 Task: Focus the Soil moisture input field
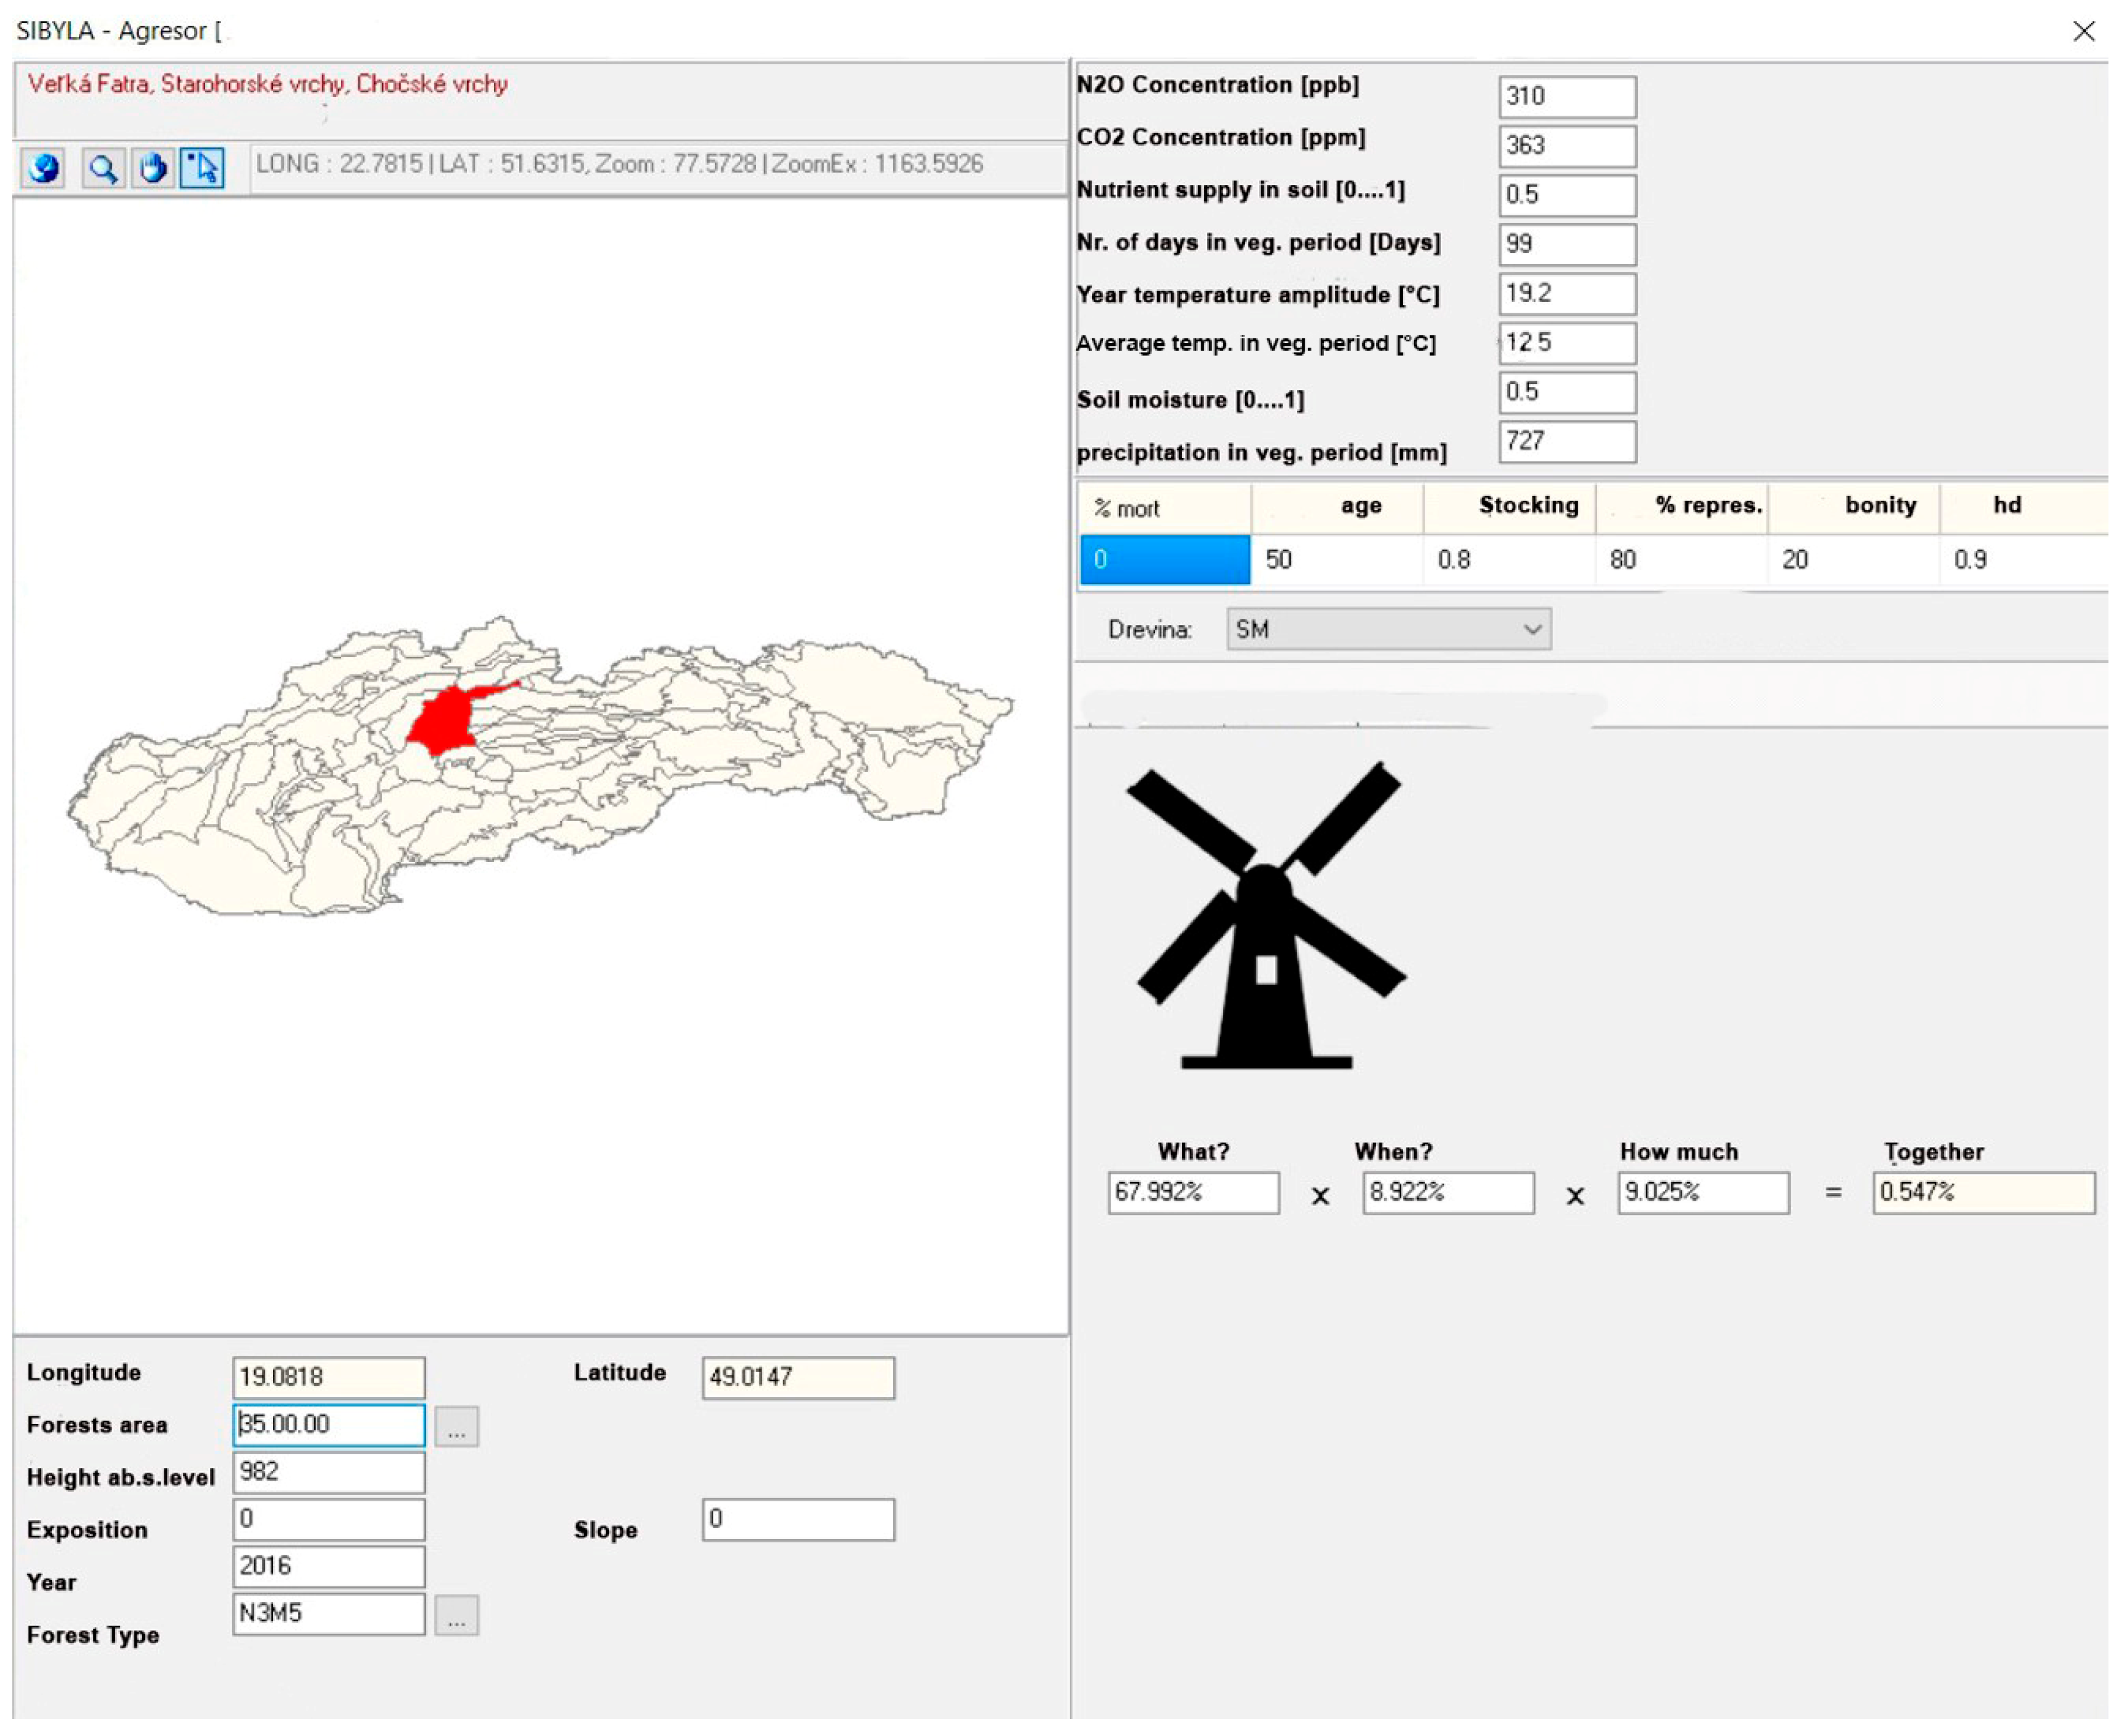click(1567, 392)
